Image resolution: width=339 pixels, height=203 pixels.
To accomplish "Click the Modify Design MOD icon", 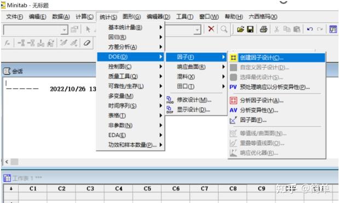I will pos(170,100).
